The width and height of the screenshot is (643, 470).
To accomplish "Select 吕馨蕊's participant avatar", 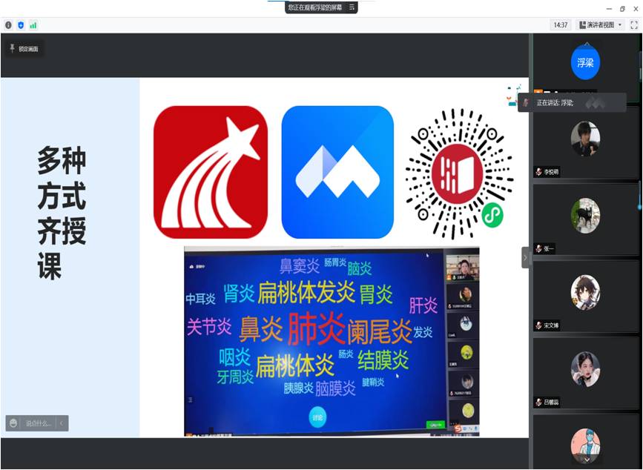I will click(585, 369).
